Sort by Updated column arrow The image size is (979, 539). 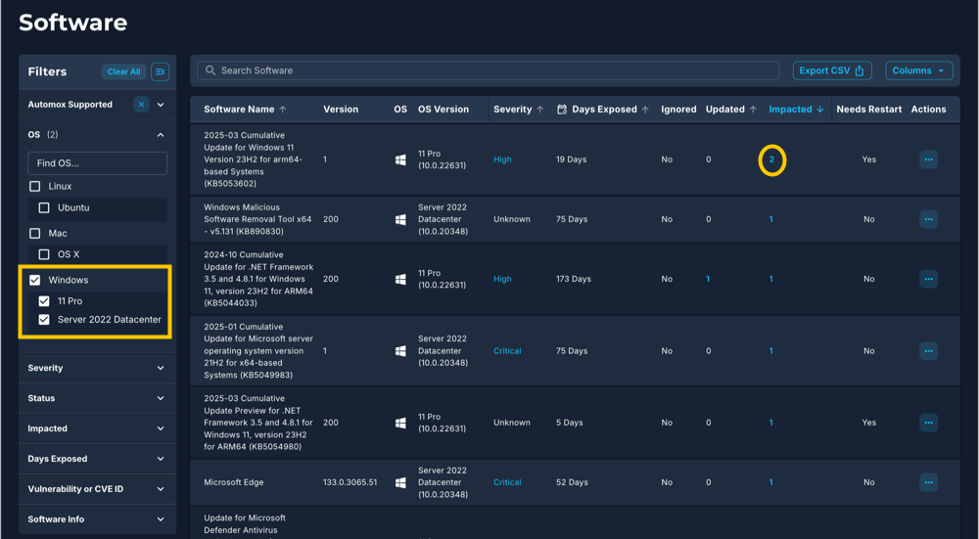pos(753,110)
